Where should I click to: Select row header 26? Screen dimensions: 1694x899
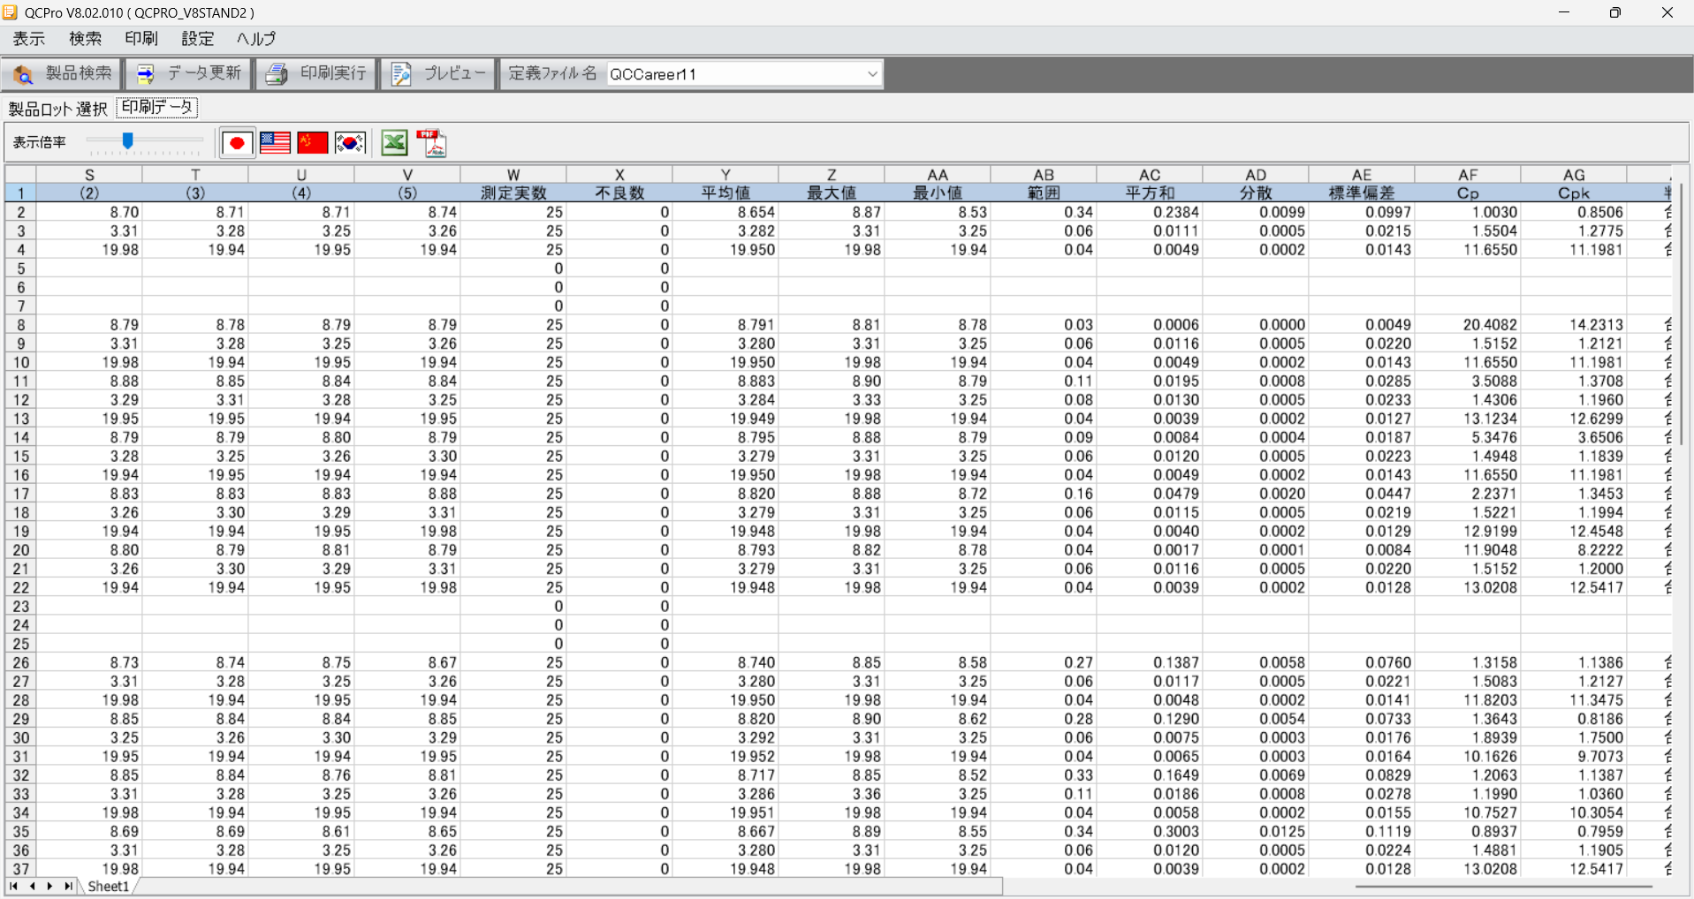point(20,663)
